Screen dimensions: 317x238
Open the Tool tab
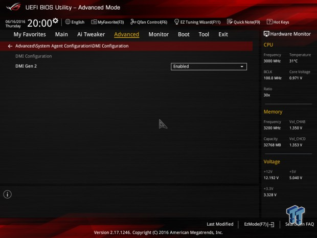coord(204,34)
